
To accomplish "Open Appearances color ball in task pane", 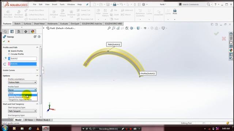I will point(231,50).
